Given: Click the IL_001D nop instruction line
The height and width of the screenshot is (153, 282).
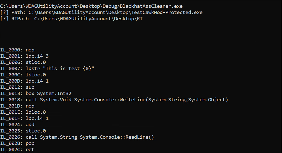Looking at the screenshot, I should pos(17,106).
